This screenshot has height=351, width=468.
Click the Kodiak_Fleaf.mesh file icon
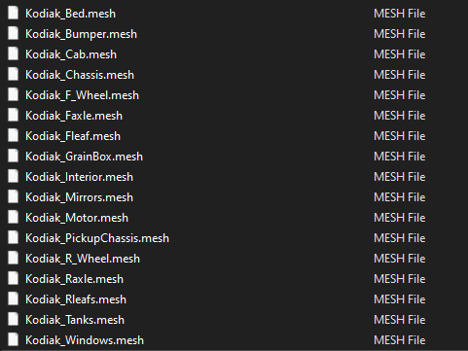tap(13, 136)
